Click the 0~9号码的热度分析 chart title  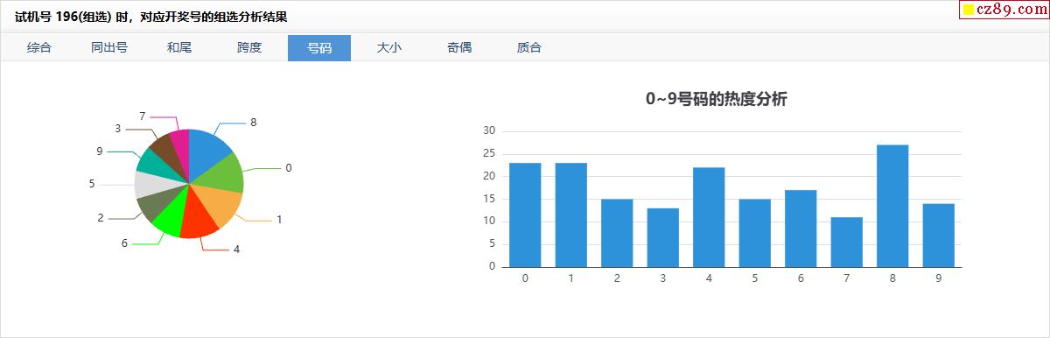click(717, 99)
